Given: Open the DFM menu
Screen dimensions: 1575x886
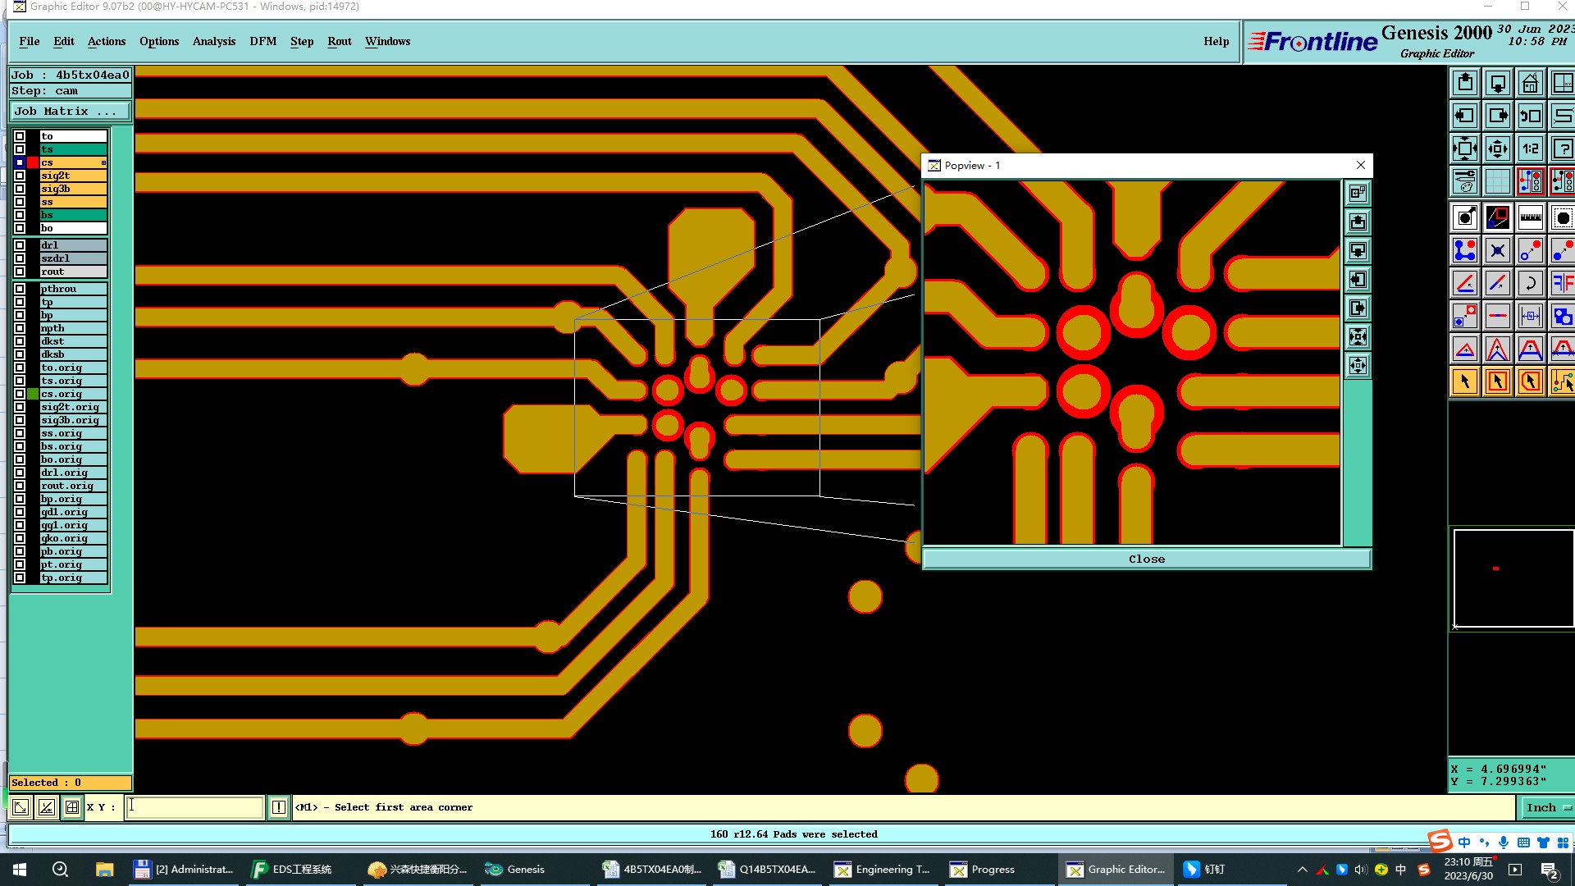Looking at the screenshot, I should click(262, 41).
